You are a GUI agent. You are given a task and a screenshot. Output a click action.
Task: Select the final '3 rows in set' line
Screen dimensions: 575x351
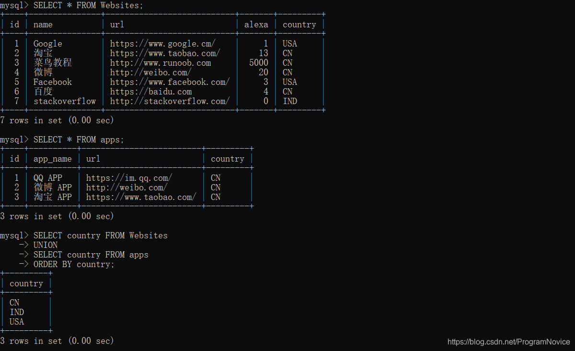click(x=57, y=341)
